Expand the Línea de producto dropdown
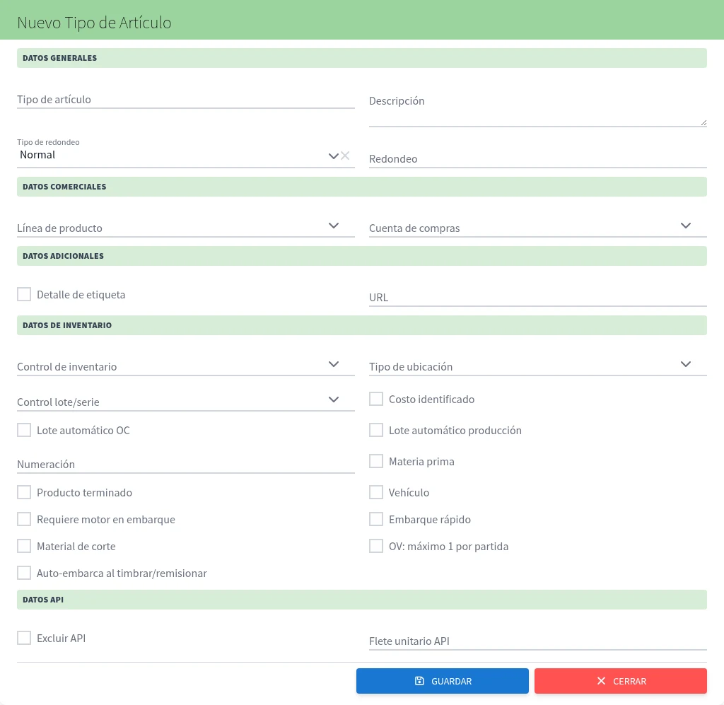 (334, 226)
